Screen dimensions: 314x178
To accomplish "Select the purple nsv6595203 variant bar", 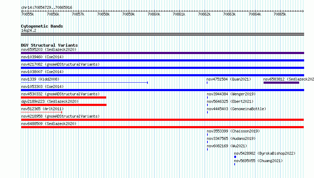I will 162,53.
